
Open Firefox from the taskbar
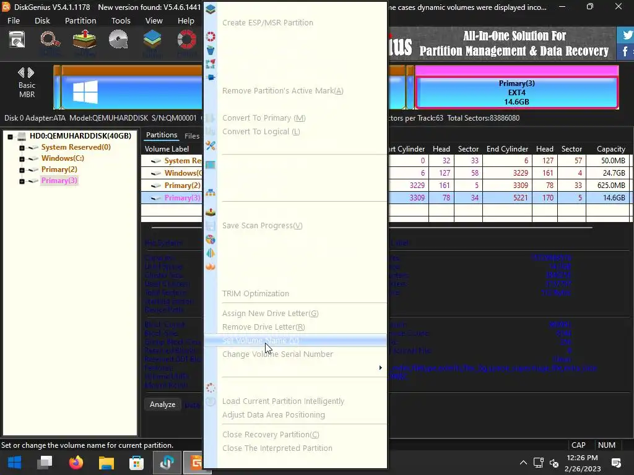pos(76,463)
